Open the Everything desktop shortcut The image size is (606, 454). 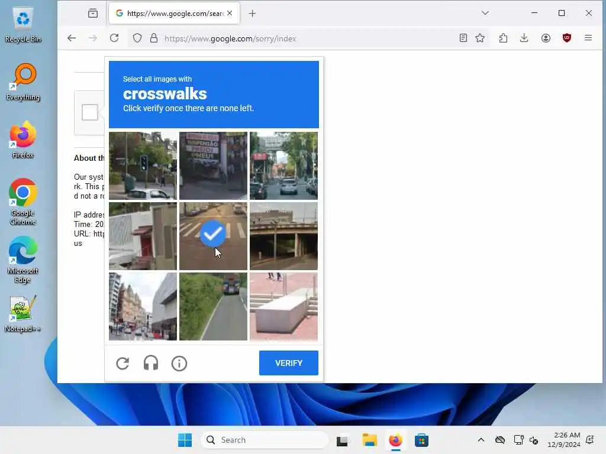click(23, 82)
